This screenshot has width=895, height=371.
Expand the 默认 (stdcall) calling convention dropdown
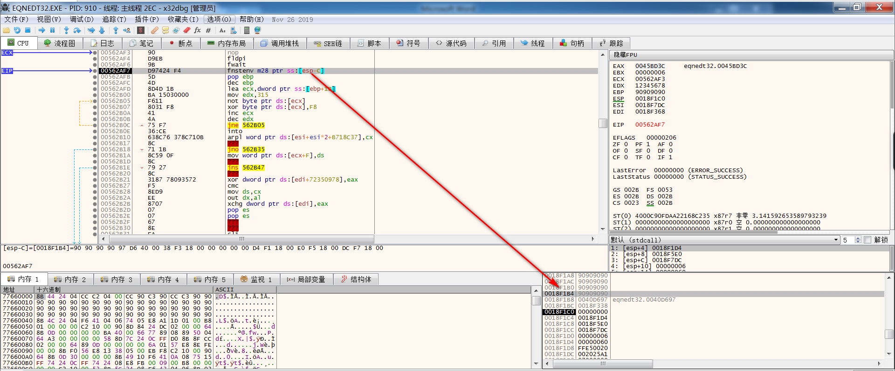[836, 240]
